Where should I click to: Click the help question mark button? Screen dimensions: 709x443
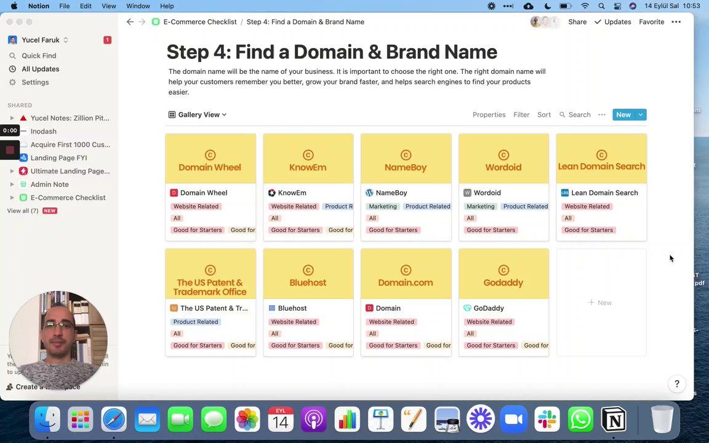coord(677,384)
